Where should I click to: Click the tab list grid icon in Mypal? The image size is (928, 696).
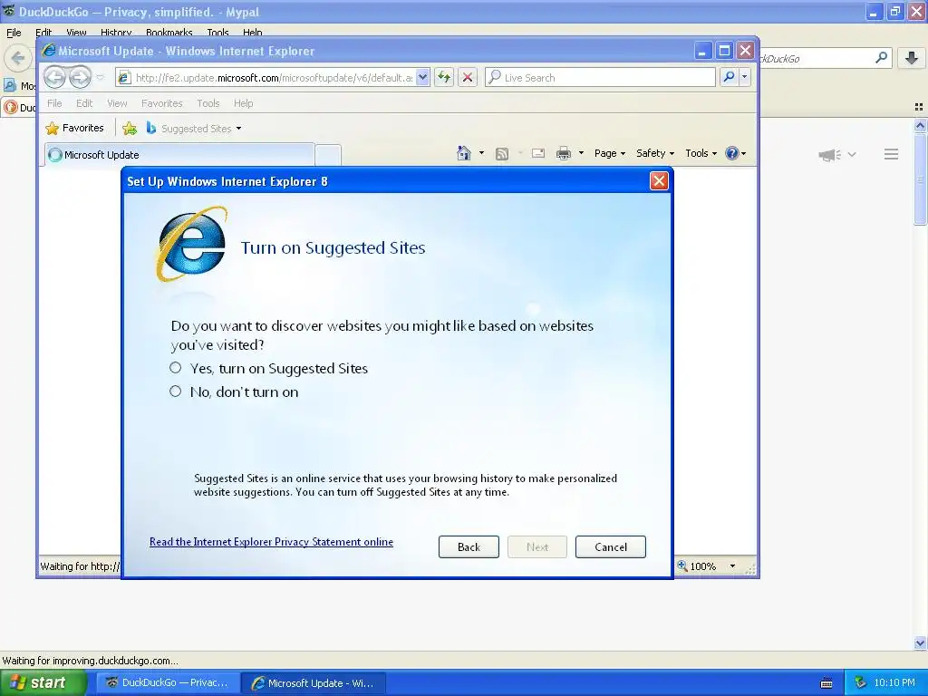point(919,107)
